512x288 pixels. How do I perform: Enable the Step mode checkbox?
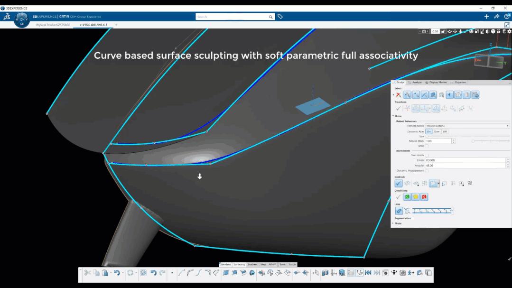(427, 155)
